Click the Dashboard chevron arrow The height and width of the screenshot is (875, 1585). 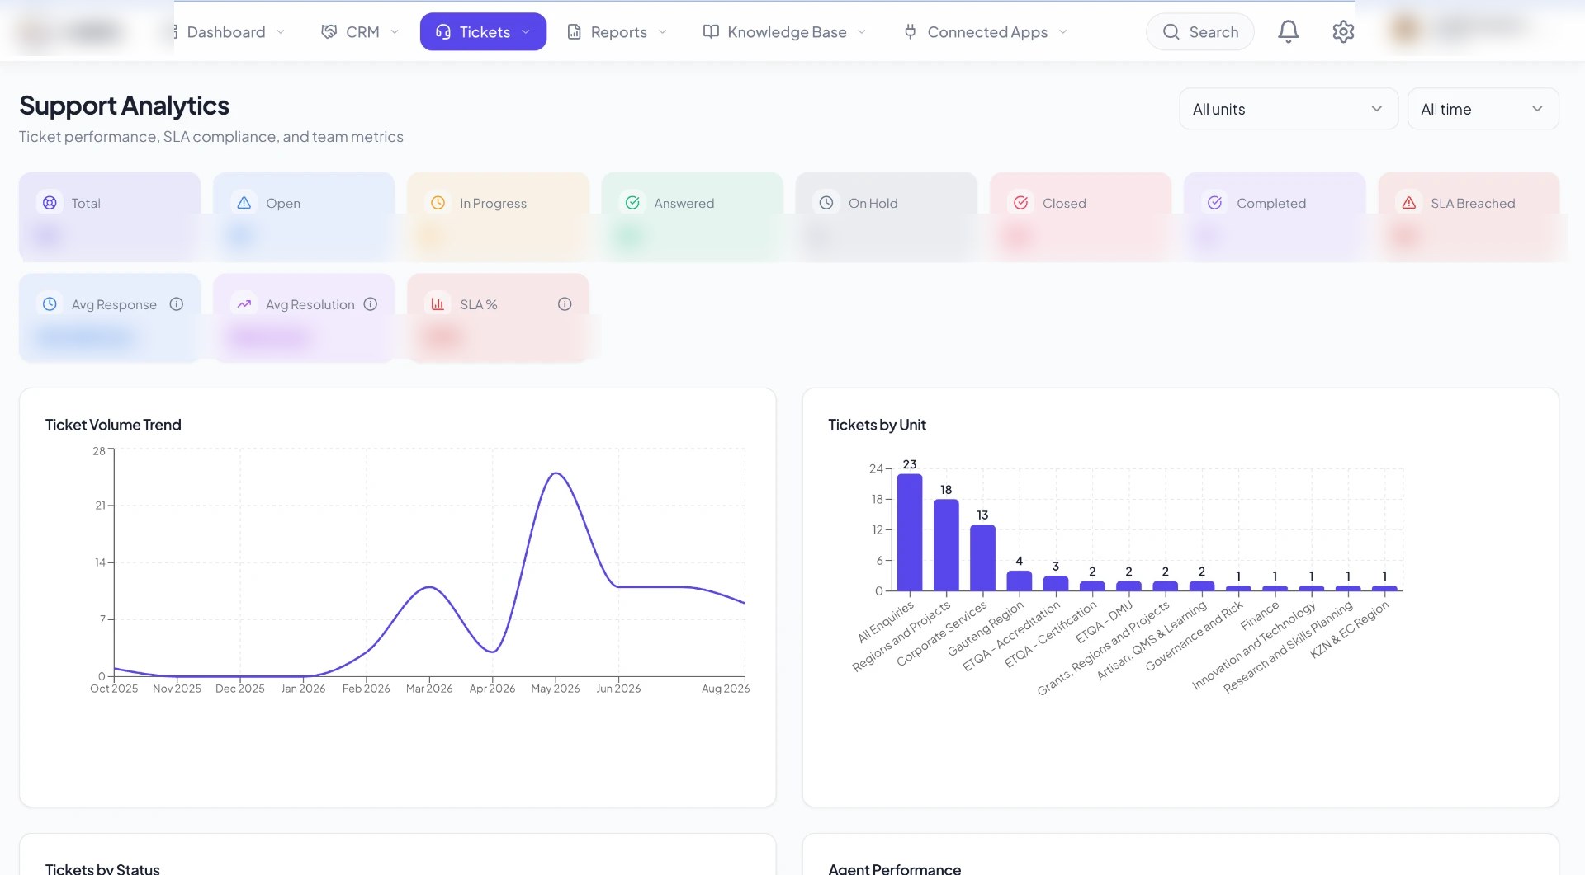click(x=281, y=31)
